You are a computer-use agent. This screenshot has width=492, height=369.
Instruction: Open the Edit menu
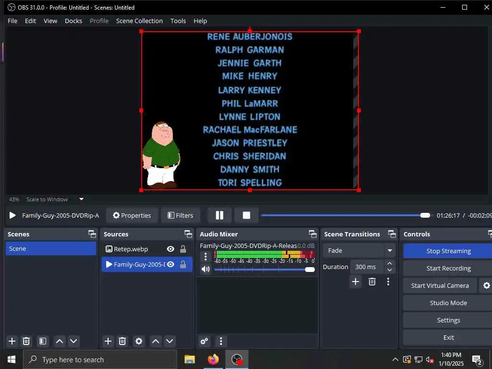click(30, 21)
